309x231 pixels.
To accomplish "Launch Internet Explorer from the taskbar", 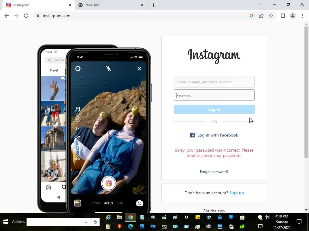I will point(108,217).
